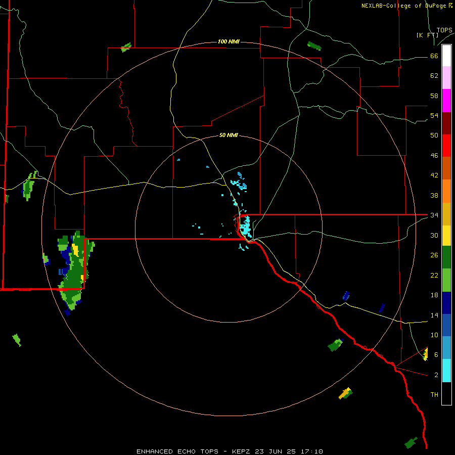455x455 pixels.
Task: Click the dark green echo at bottom right corner
Action: [x=411, y=443]
